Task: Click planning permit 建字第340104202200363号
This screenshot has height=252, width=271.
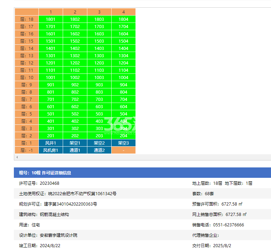Action: pyautogui.click(x=70, y=204)
